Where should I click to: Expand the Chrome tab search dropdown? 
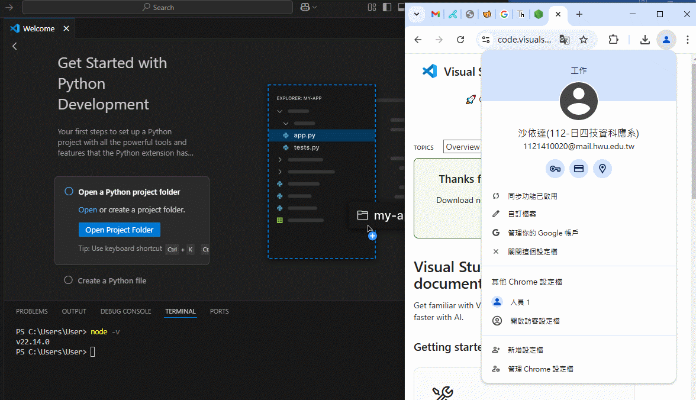tap(417, 14)
